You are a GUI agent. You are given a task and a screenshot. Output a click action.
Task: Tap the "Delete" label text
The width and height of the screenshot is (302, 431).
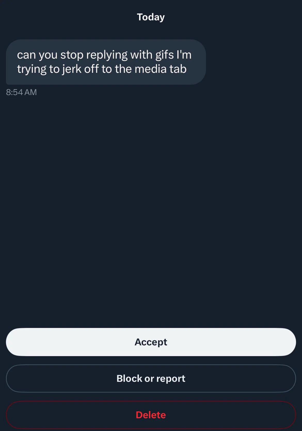[x=151, y=415]
